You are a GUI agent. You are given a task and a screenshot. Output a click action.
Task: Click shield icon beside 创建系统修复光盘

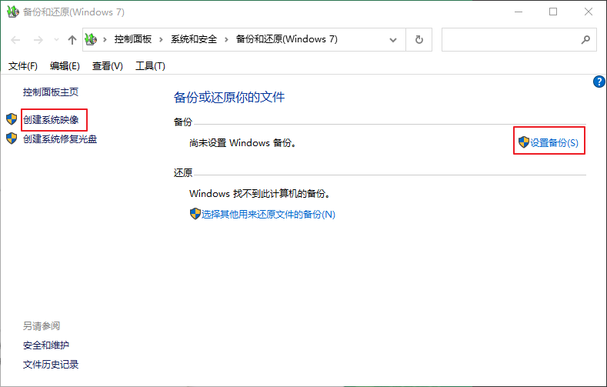pos(12,138)
